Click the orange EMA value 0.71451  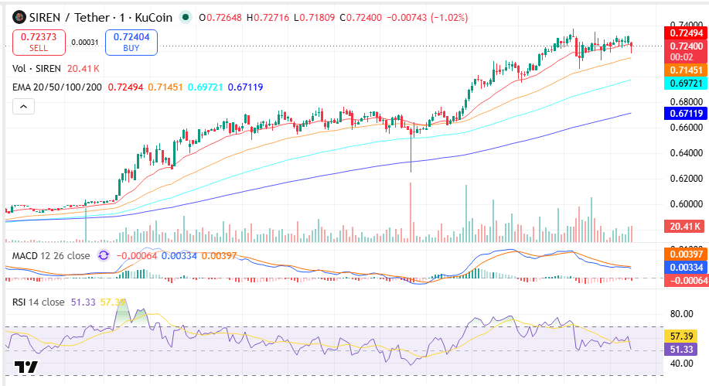coord(165,87)
